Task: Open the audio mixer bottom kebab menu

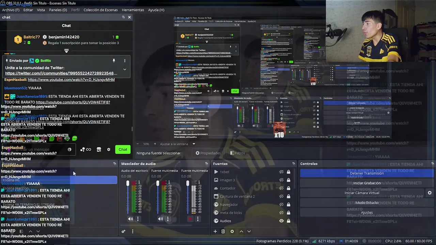Action: click(133, 231)
